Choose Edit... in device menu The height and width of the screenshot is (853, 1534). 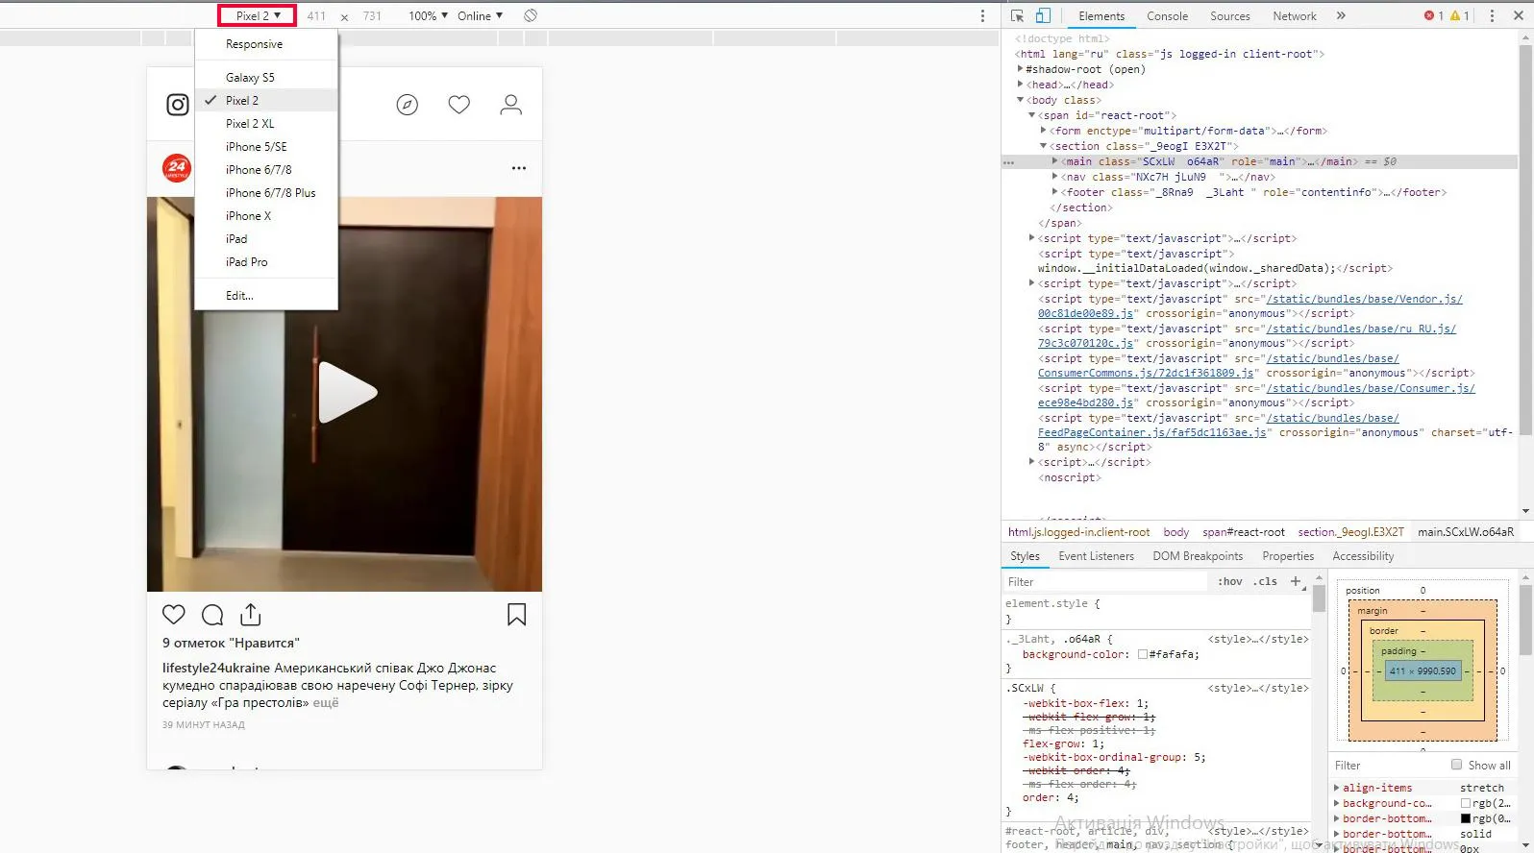266,296
